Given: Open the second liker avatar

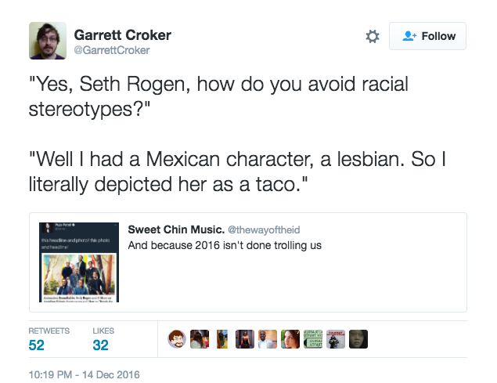Looking at the screenshot, I should pyautogui.click(x=200, y=339).
